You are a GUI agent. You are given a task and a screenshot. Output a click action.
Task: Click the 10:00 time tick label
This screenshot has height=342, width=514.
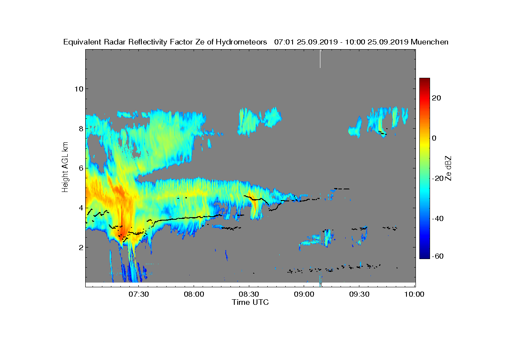[x=414, y=295]
